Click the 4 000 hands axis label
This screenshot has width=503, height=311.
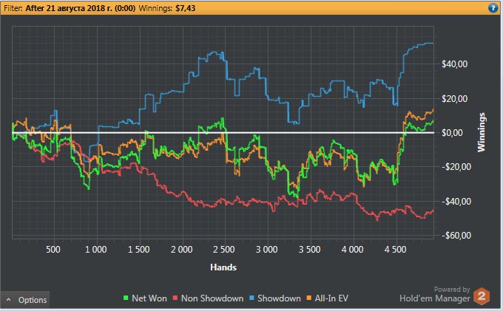(352, 250)
